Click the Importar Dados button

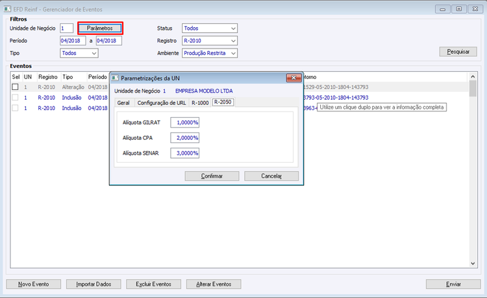(94, 284)
